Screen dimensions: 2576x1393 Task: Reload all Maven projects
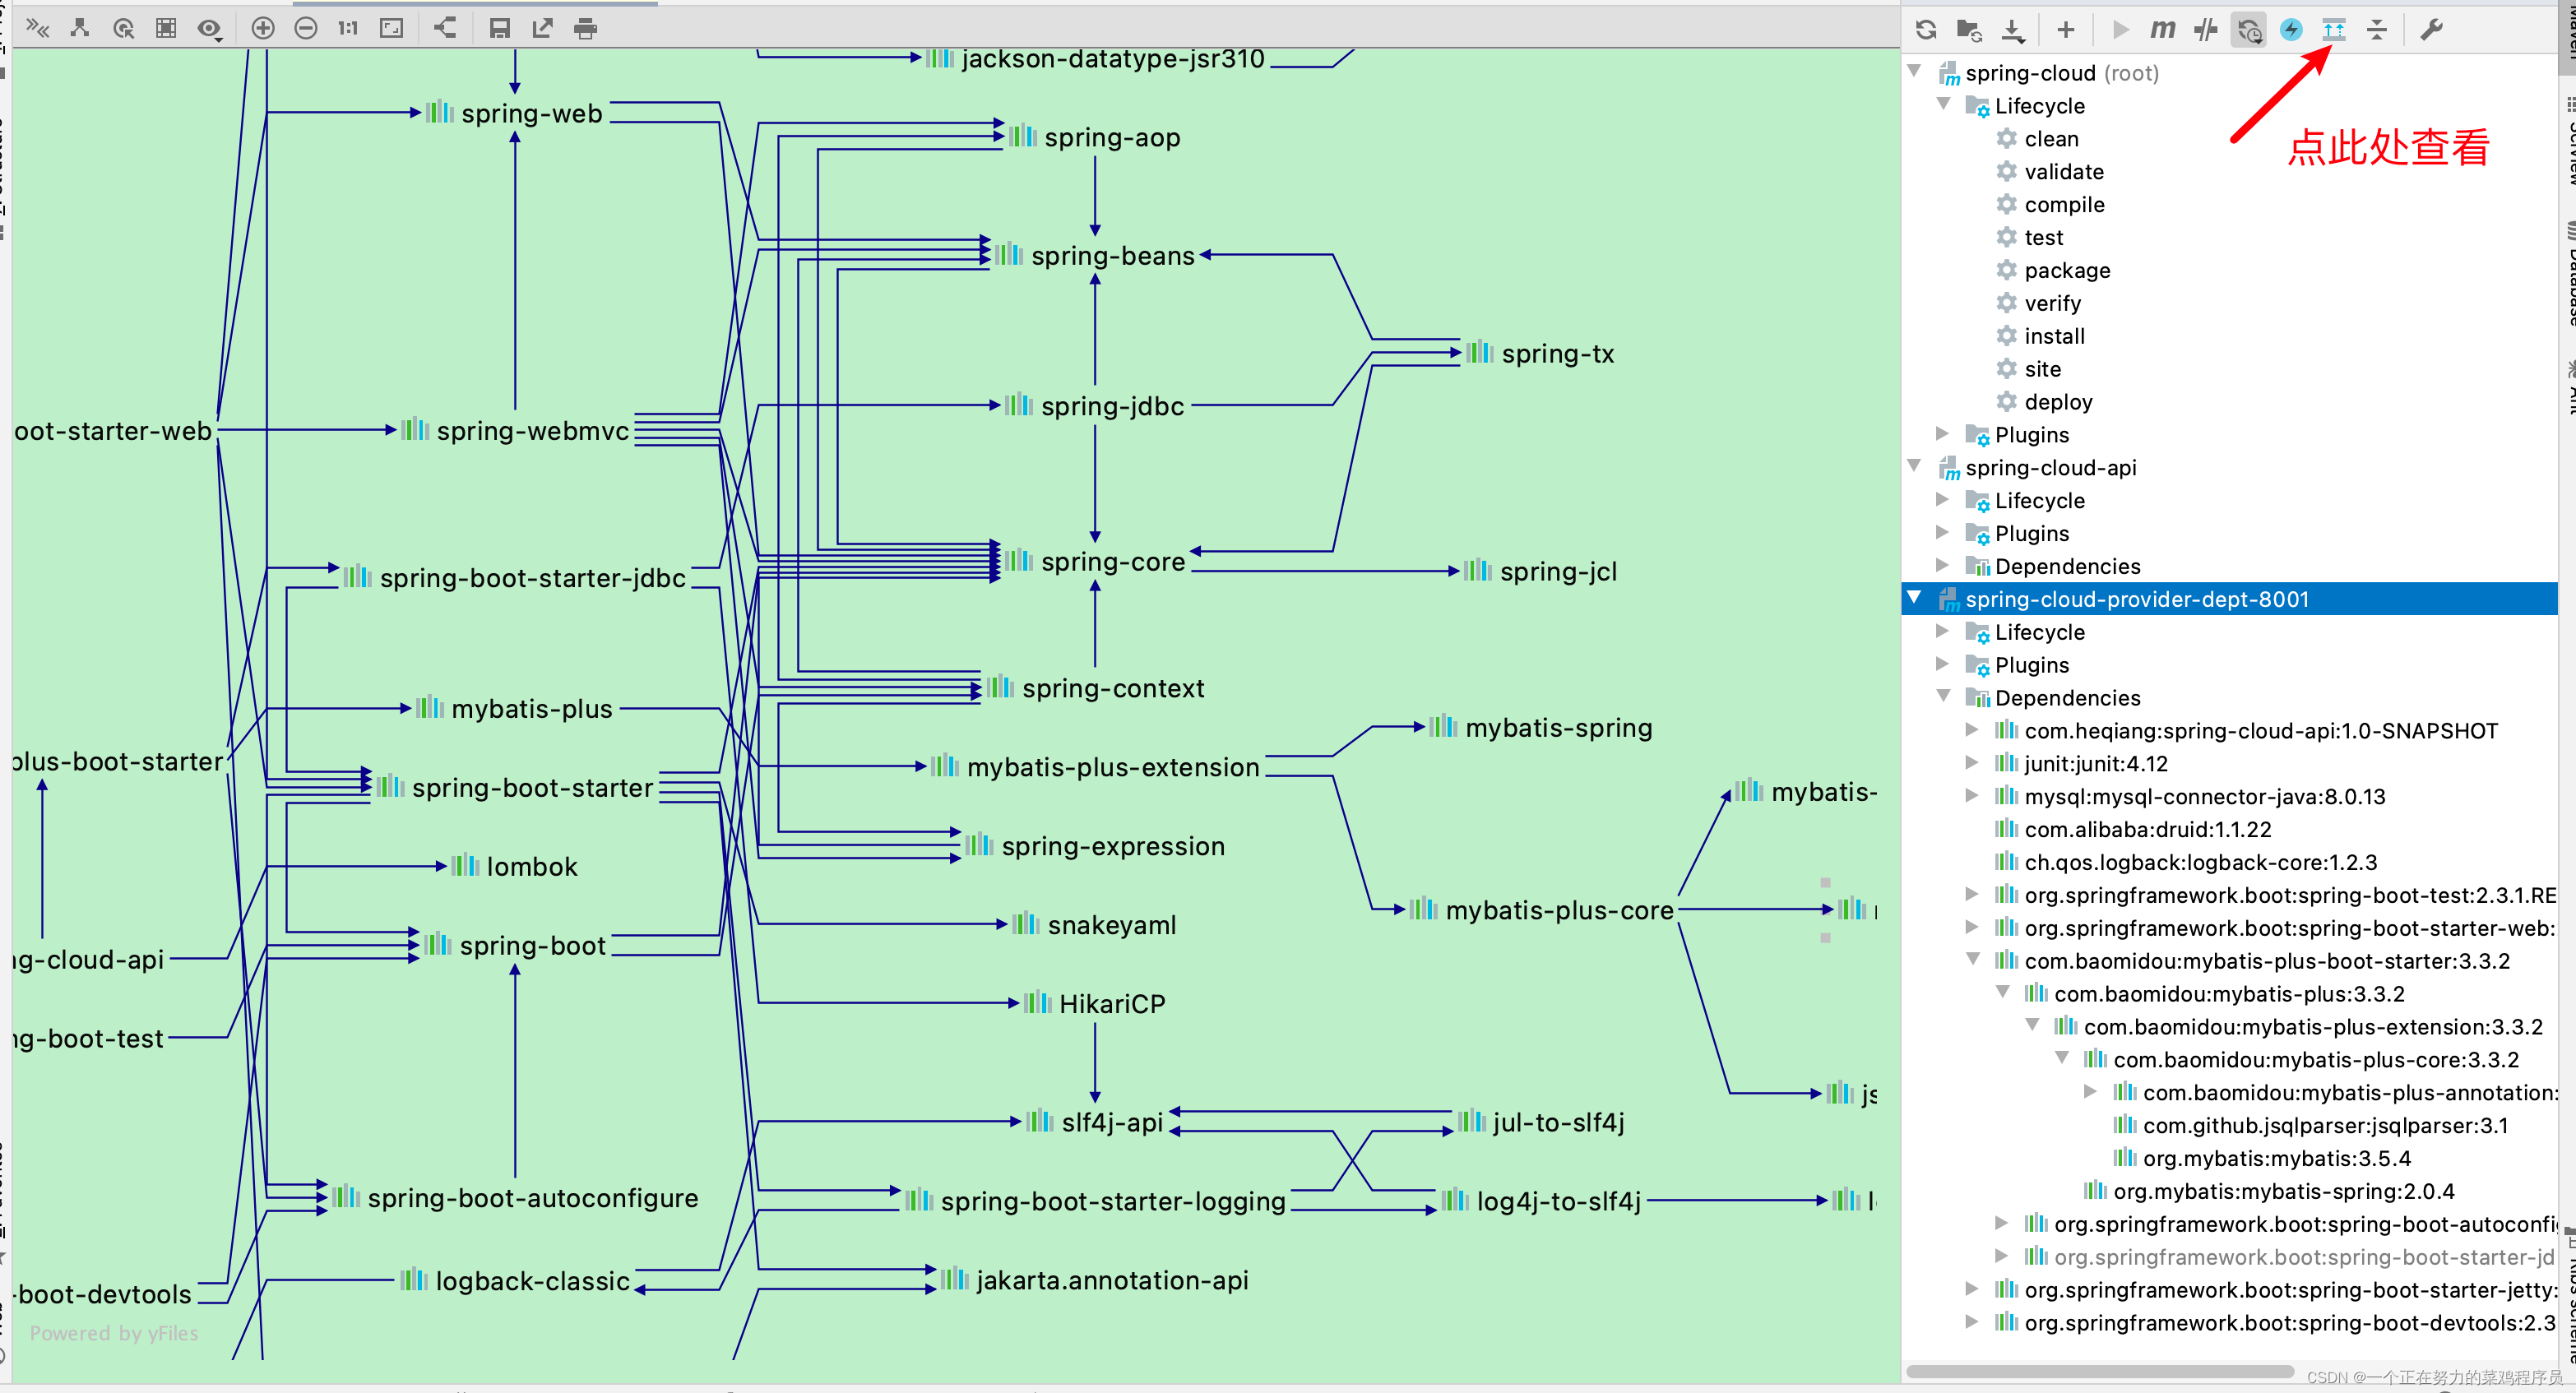1926,30
